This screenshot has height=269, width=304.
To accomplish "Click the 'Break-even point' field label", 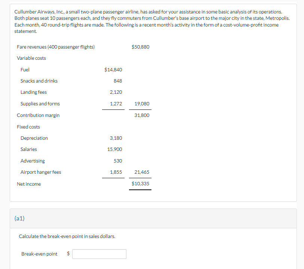I will pos(39,254).
